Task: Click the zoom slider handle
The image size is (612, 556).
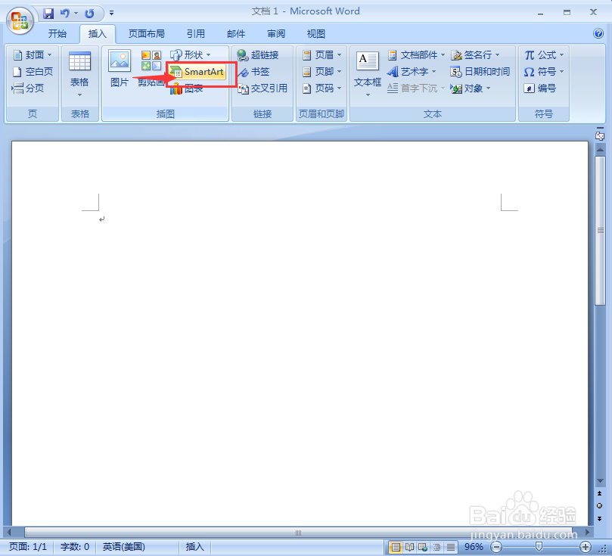Action: point(539,548)
